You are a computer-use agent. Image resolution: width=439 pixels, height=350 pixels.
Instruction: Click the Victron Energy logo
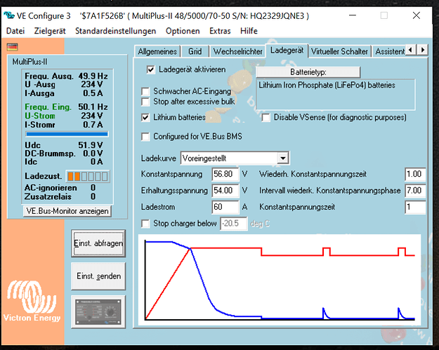pos(32,302)
